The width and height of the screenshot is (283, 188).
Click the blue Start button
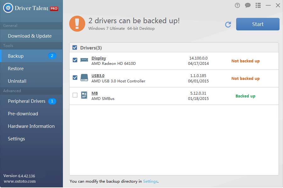[258, 24]
